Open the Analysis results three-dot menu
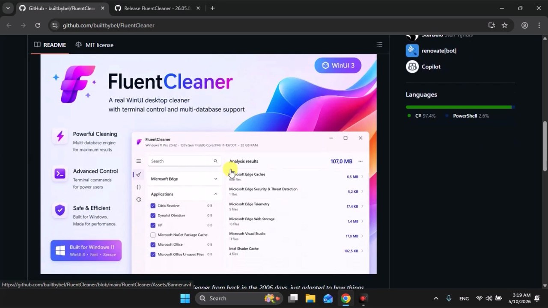 coord(360,161)
